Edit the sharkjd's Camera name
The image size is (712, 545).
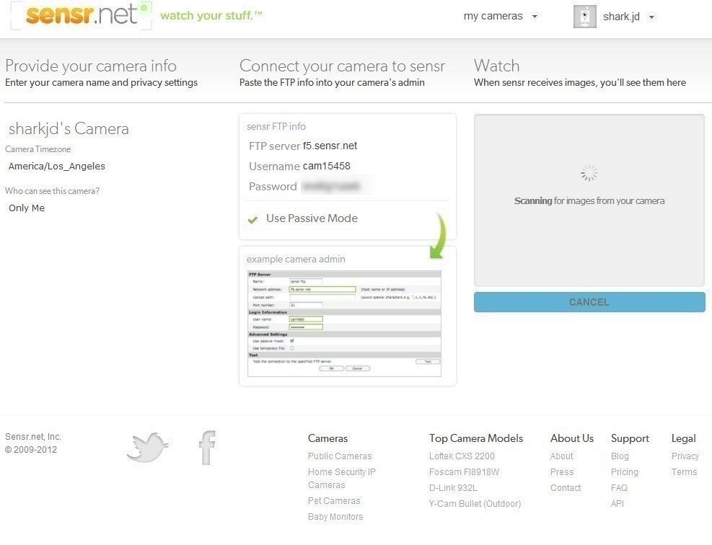(x=69, y=129)
